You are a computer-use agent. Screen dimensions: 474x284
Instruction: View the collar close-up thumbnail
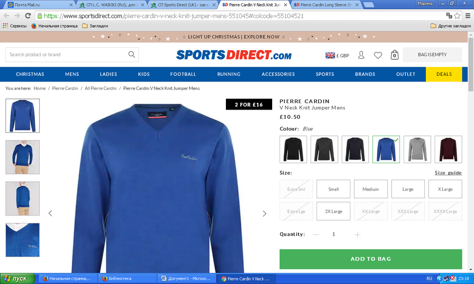(x=23, y=240)
